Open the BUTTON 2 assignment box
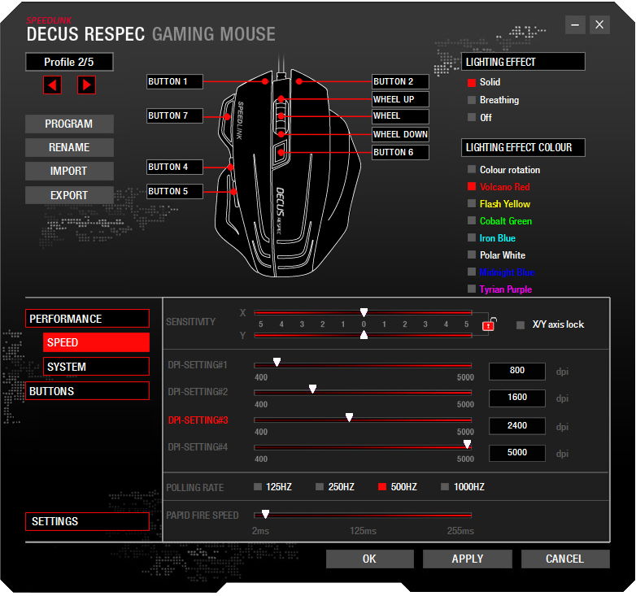Viewport: 636px width, 596px height. 400,81
